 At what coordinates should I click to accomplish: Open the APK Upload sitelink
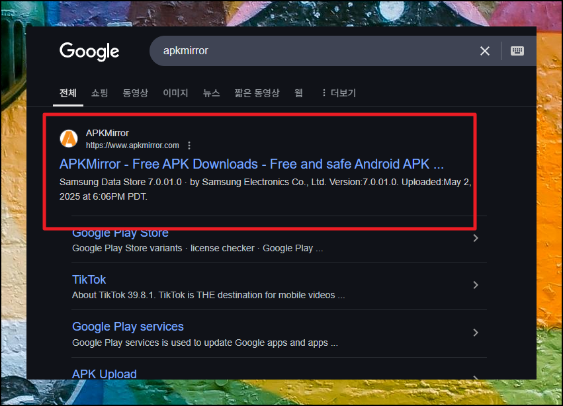105,374
